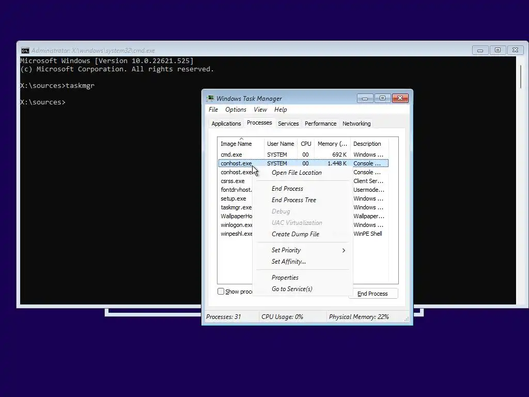Click the Task Manager title bar icon
The image size is (529, 397).
tap(211, 99)
